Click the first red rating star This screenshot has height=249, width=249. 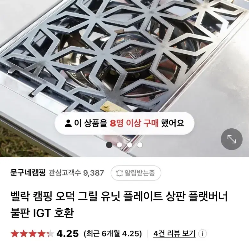[x=14, y=234]
